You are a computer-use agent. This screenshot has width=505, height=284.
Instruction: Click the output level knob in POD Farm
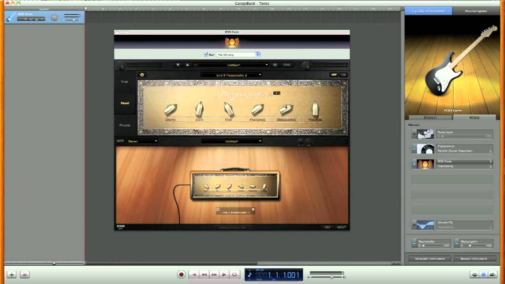pyautogui.click(x=306, y=65)
